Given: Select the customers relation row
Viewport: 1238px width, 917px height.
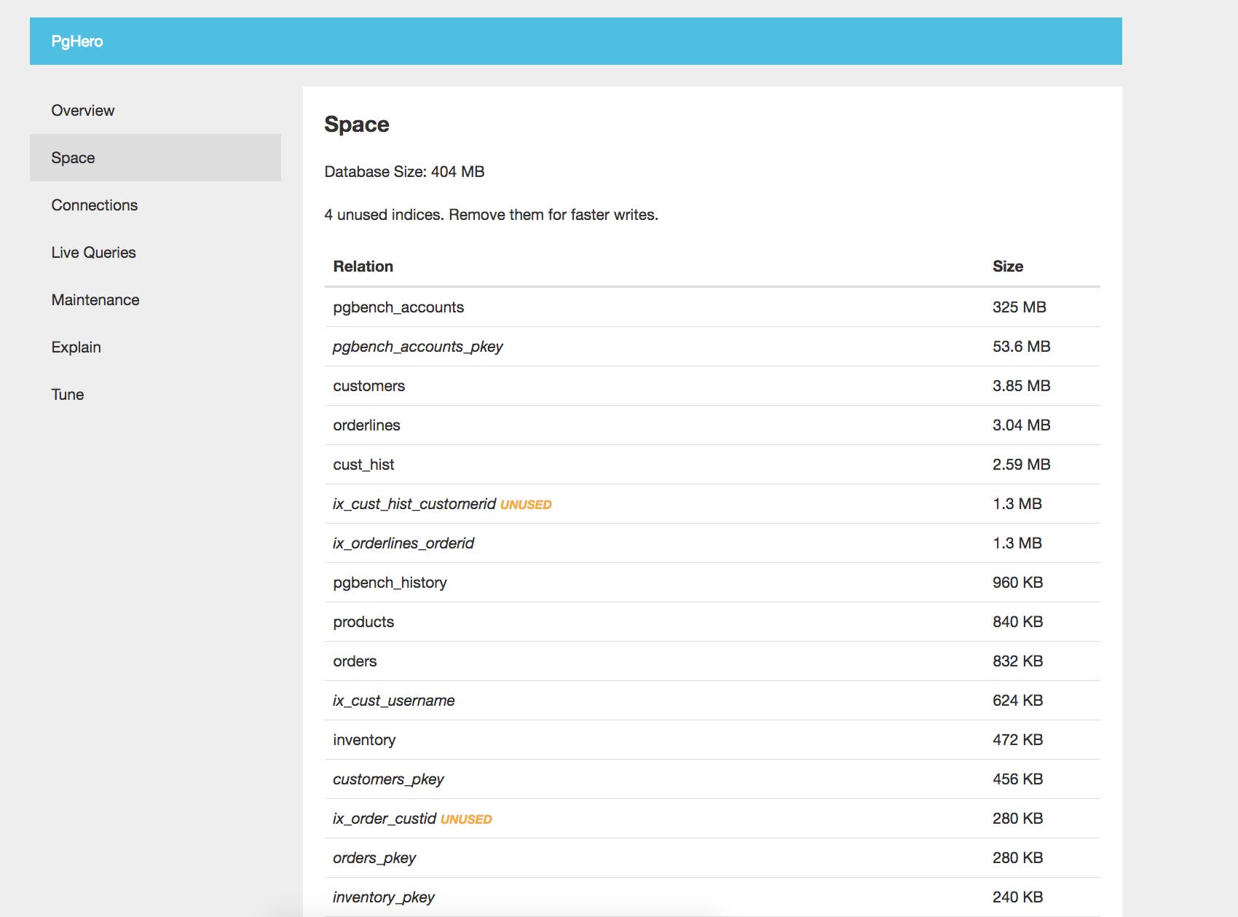Looking at the screenshot, I should [x=369, y=385].
